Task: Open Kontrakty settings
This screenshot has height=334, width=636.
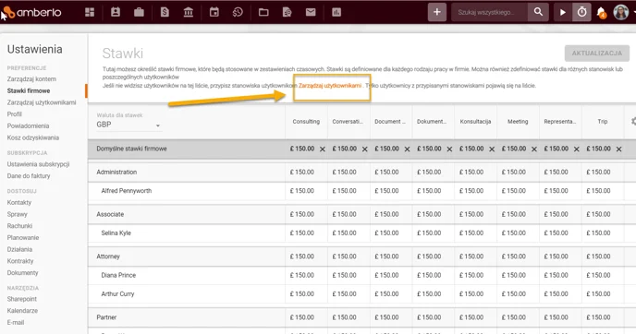Action: [x=20, y=261]
